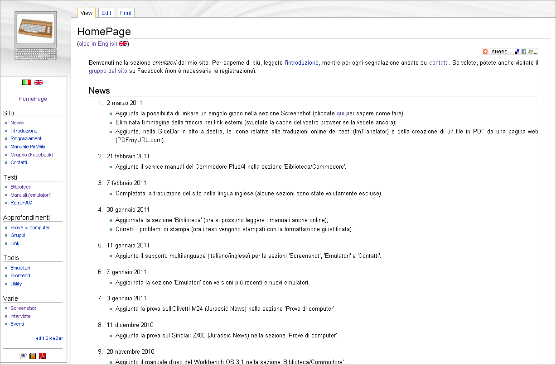This screenshot has width=556, height=365.
Task: Follow the 'introduzione' link in the welcome text
Action: point(303,63)
